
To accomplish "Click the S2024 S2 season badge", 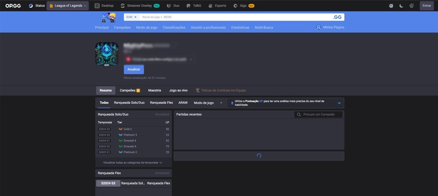I will click(104, 135).
